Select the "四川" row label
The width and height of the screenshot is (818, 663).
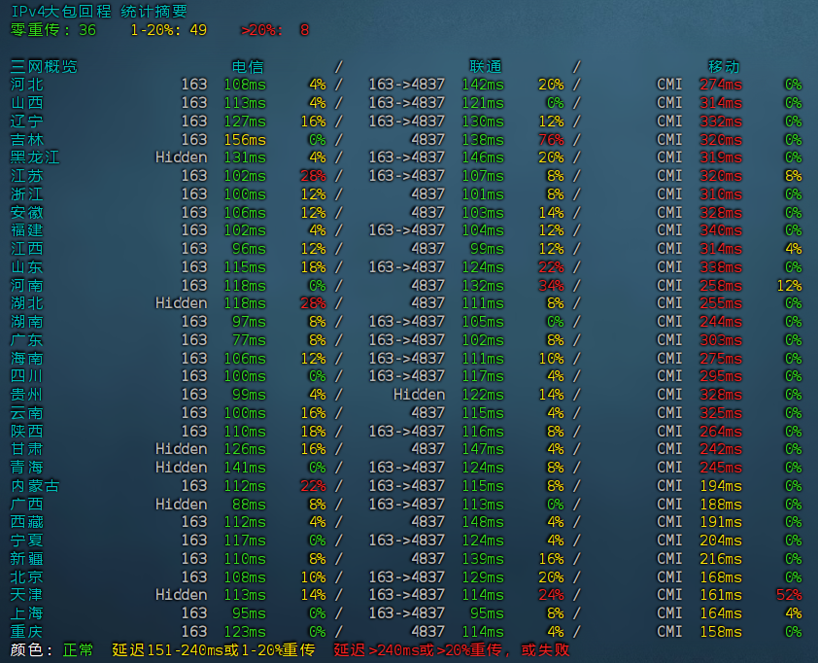coord(27,376)
